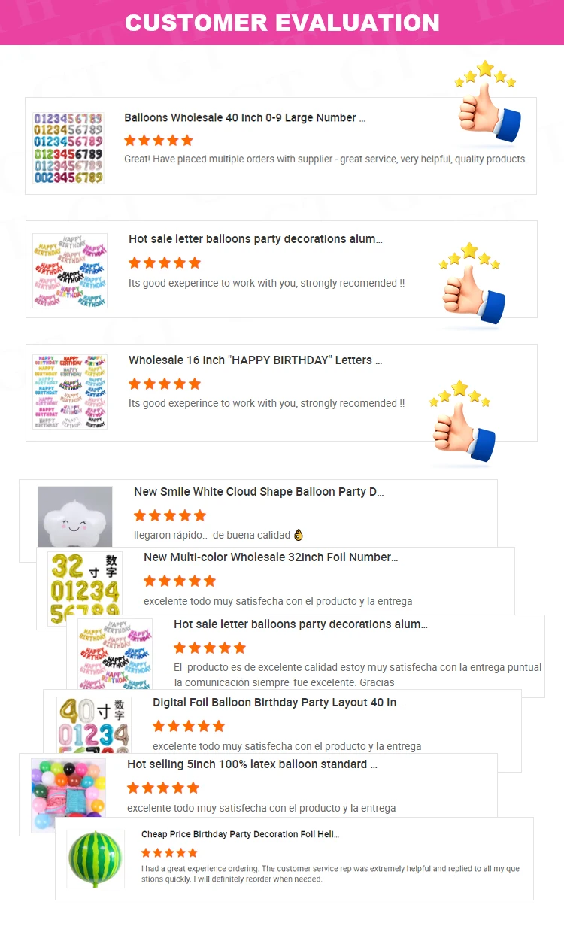
Task: Click the CUSTOMER EVALUATION header banner
Action: point(282,23)
